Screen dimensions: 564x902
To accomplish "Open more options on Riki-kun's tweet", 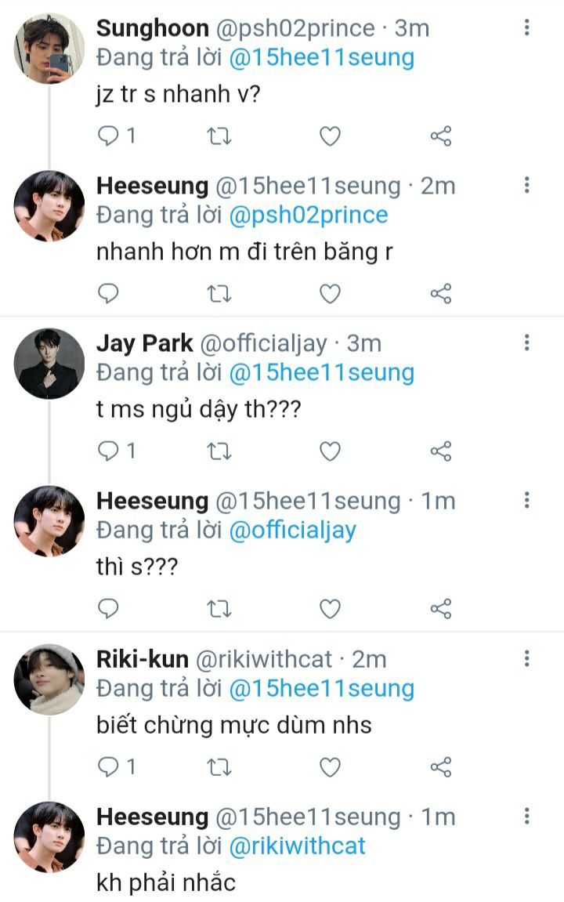I will point(526,658).
